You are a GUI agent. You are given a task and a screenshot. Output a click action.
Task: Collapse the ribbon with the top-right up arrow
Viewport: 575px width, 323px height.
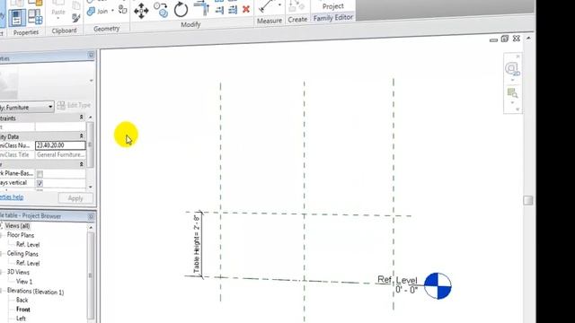pyautogui.click(x=528, y=38)
